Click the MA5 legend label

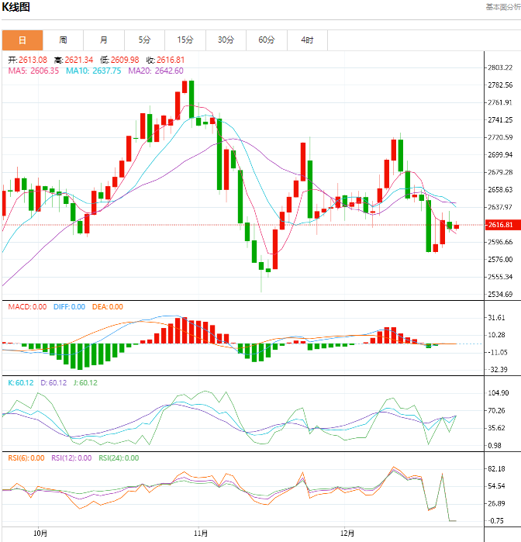coord(33,71)
